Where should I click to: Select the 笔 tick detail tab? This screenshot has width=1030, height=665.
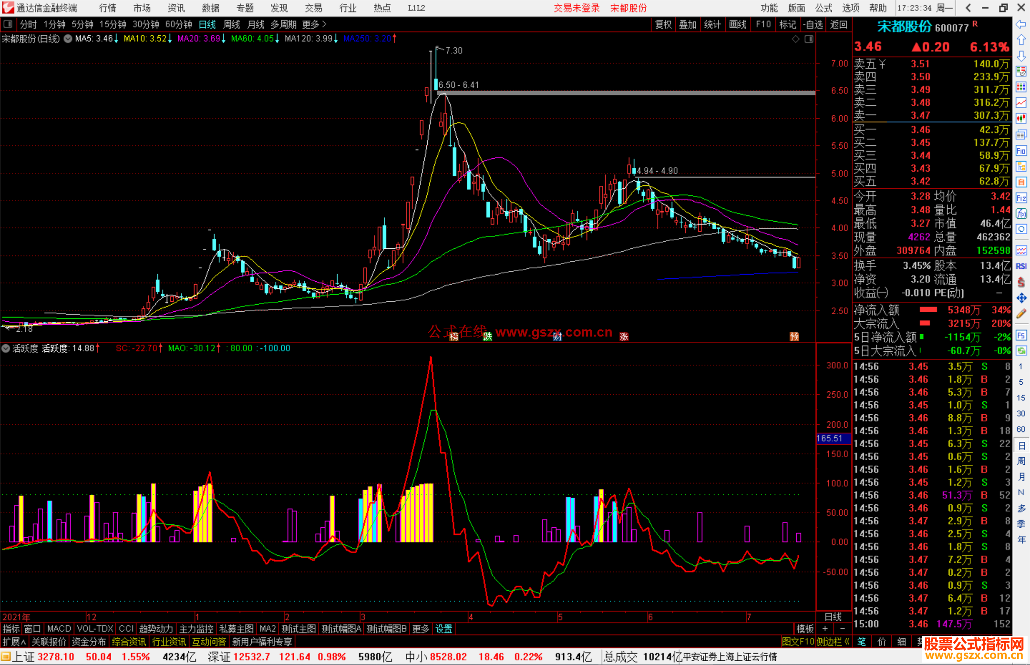click(x=862, y=642)
